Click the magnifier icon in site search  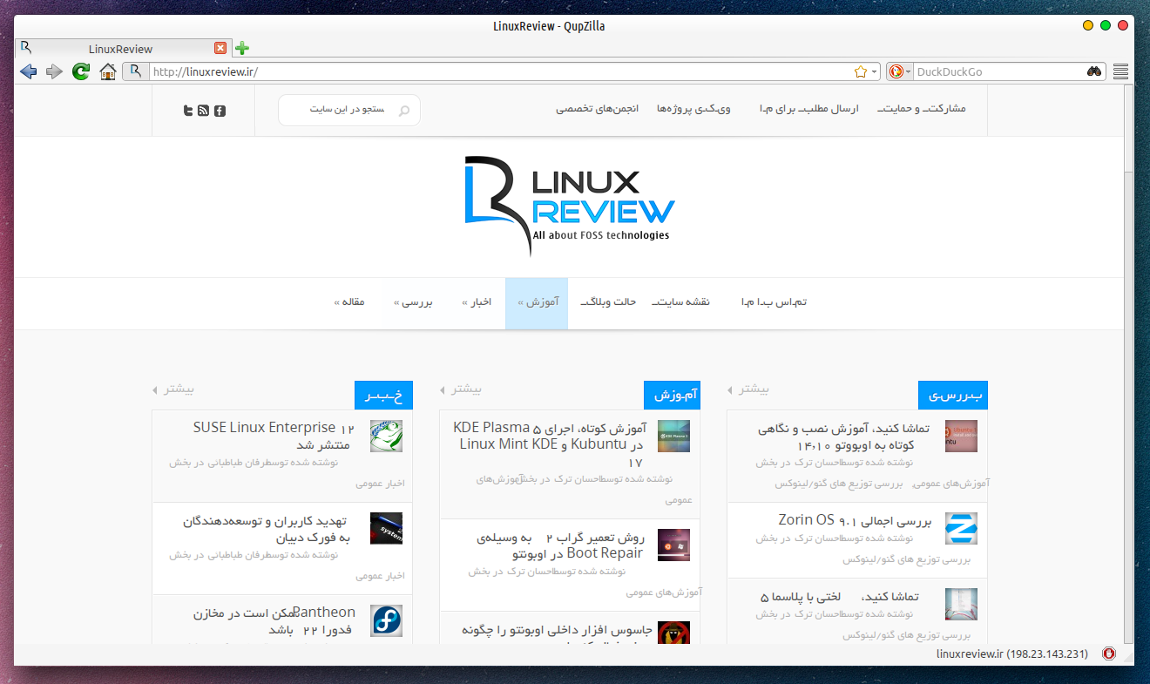tap(403, 111)
